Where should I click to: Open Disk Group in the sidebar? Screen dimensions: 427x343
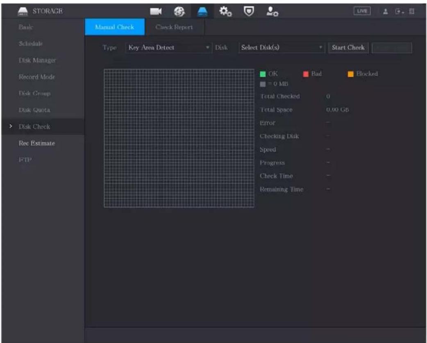[34, 93]
